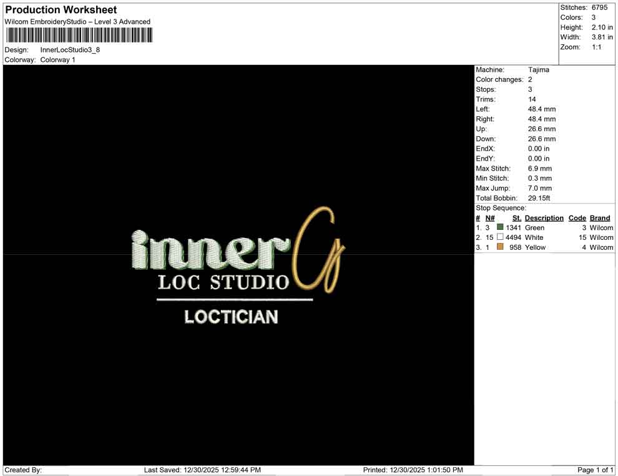
Task: Click the Brand column header
Action: [x=599, y=217]
